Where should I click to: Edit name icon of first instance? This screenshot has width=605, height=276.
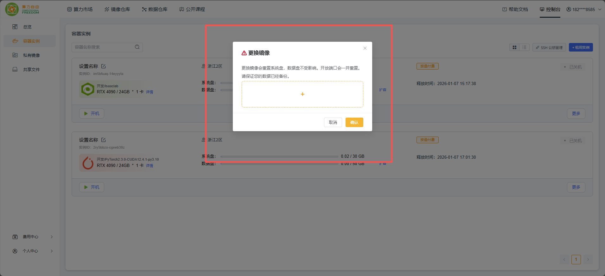104,66
